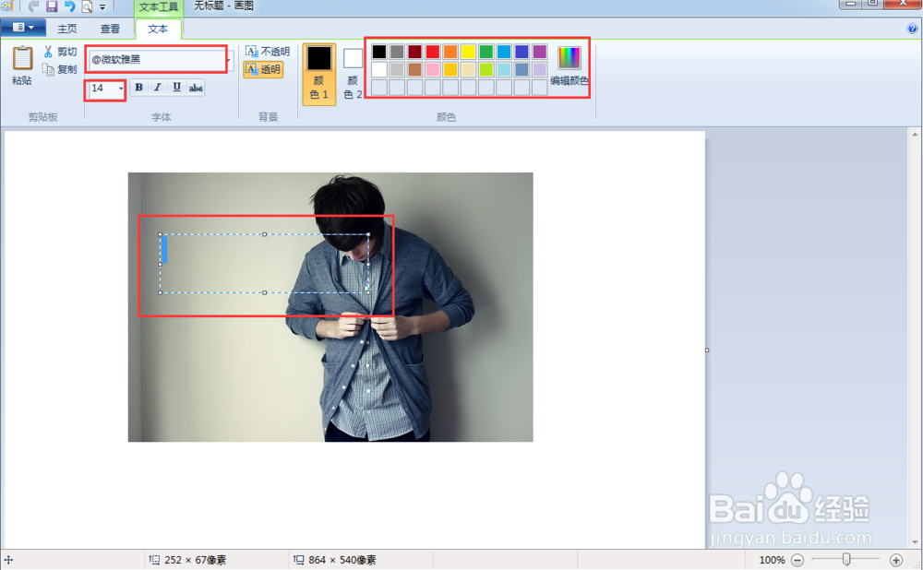This screenshot has height=570, width=923.
Task: Zoom out with the minus button
Action: click(797, 560)
